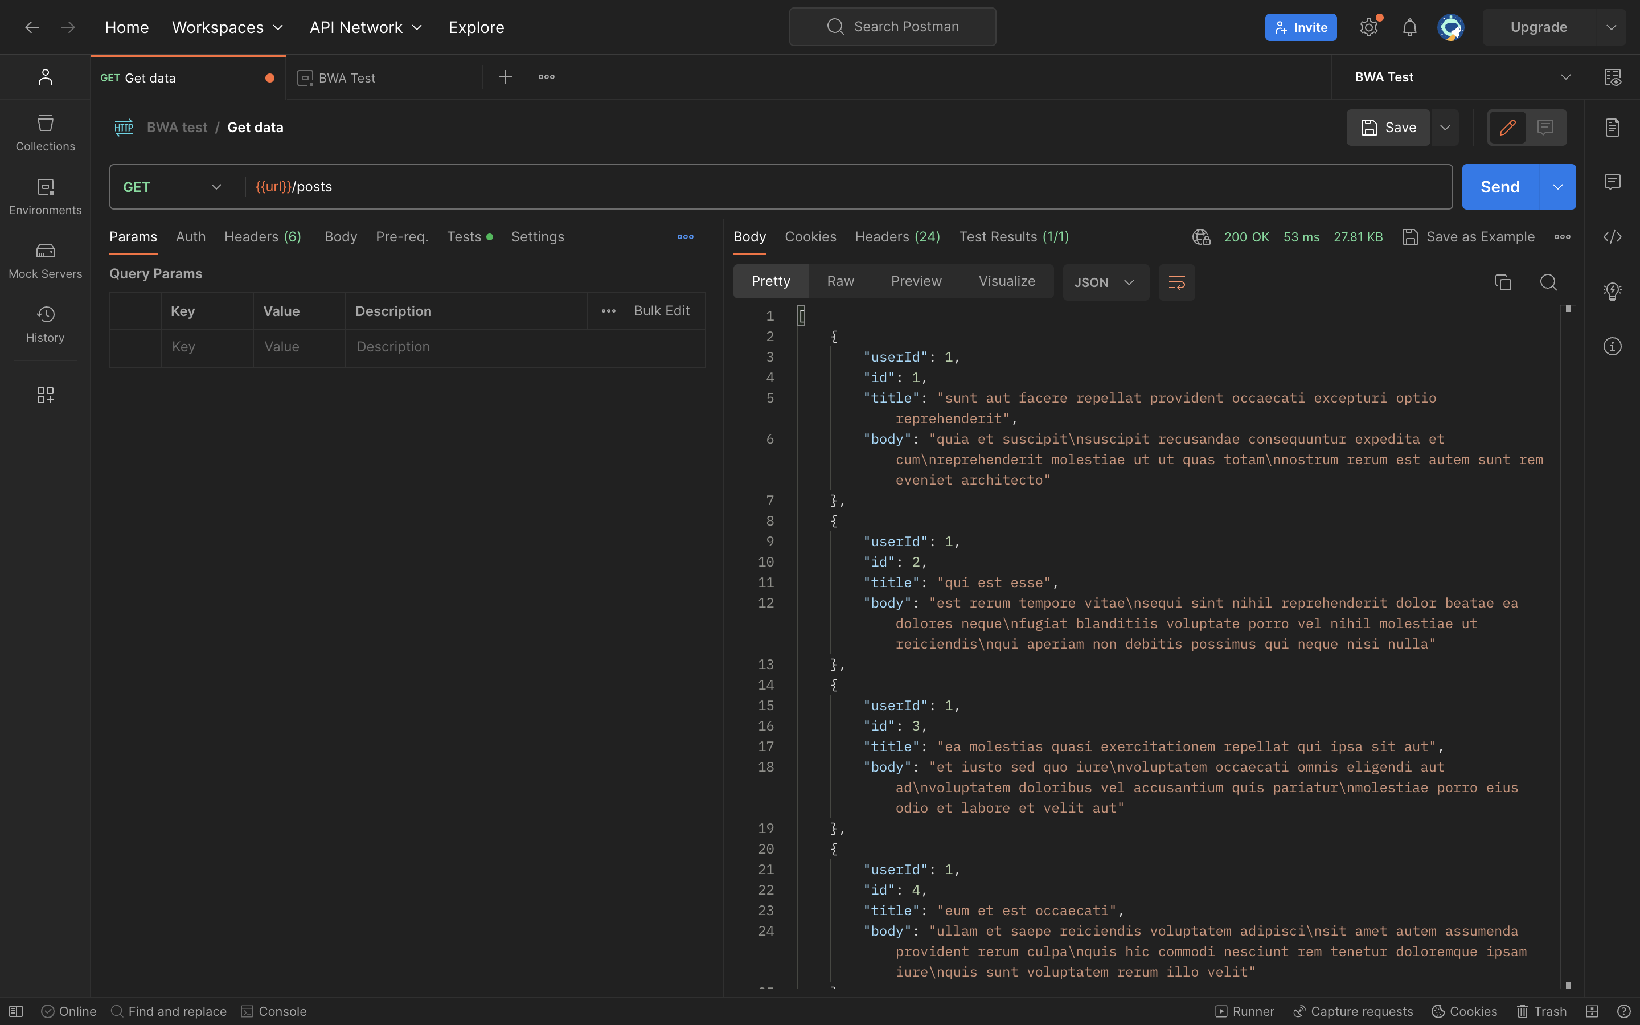
Task: Open Collections in the sidebar
Action: pos(46,133)
